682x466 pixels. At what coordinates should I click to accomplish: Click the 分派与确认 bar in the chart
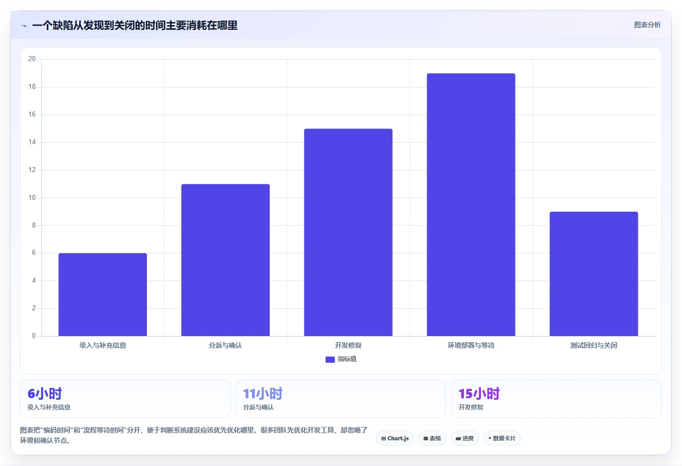(x=226, y=260)
